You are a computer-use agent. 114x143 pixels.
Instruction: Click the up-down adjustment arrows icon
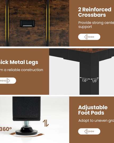tap(46, 123)
